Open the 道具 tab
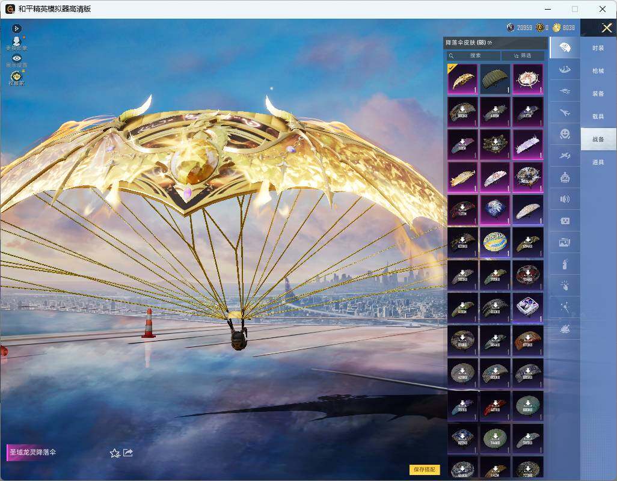The image size is (617, 481). coord(598,162)
